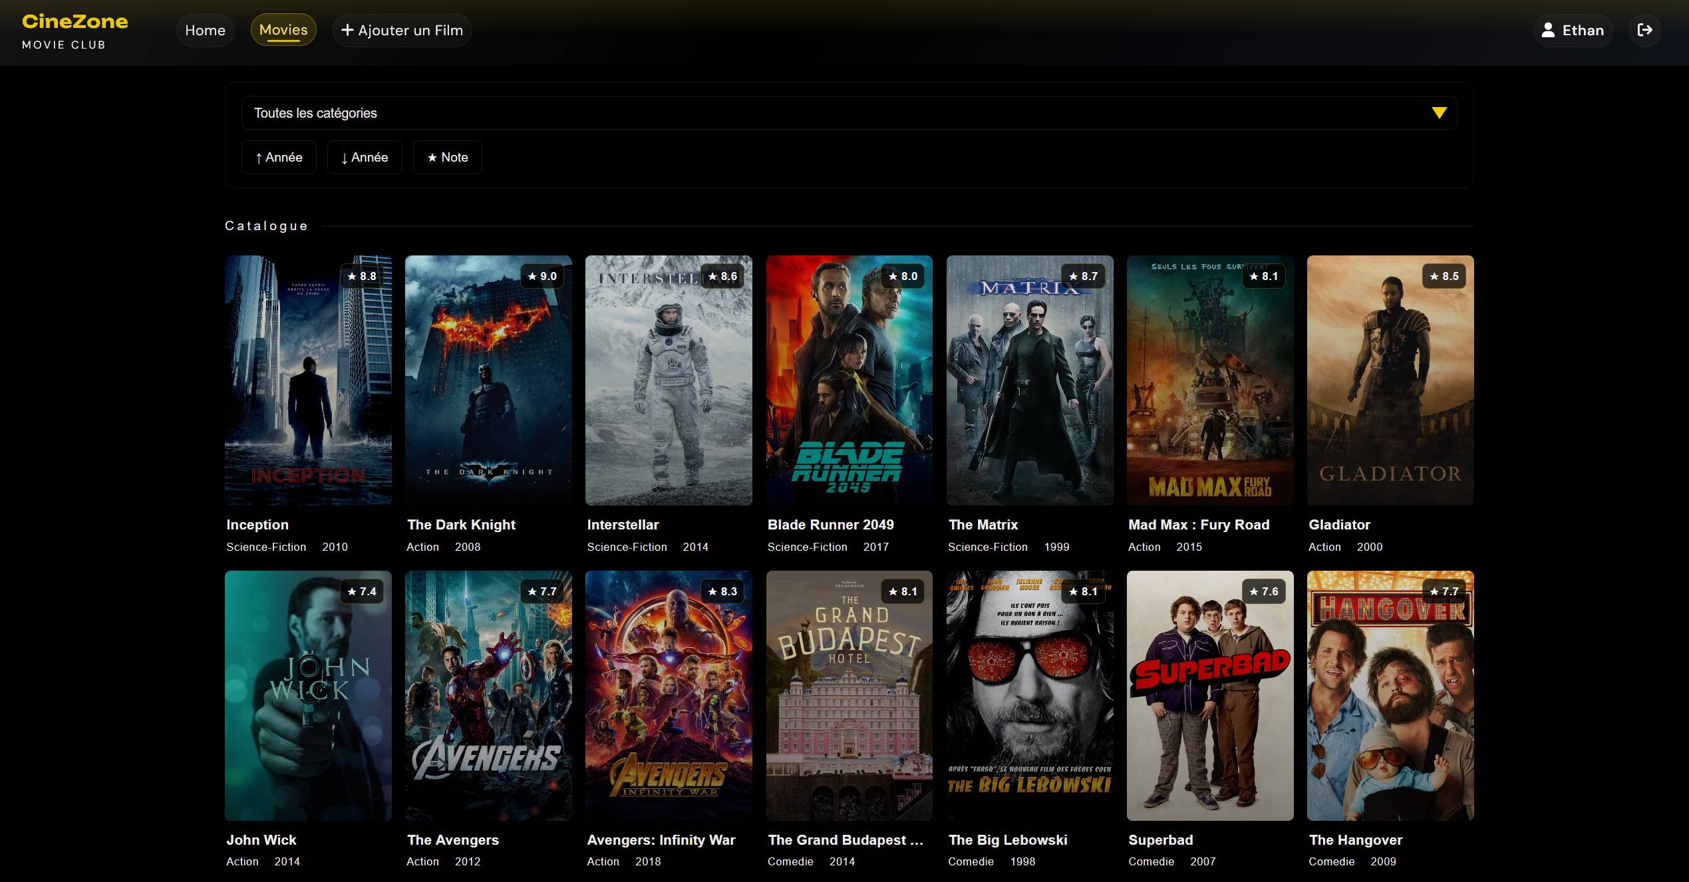Click the 8.8 rating badge on Inception
The height and width of the screenshot is (882, 1689).
pyautogui.click(x=362, y=276)
